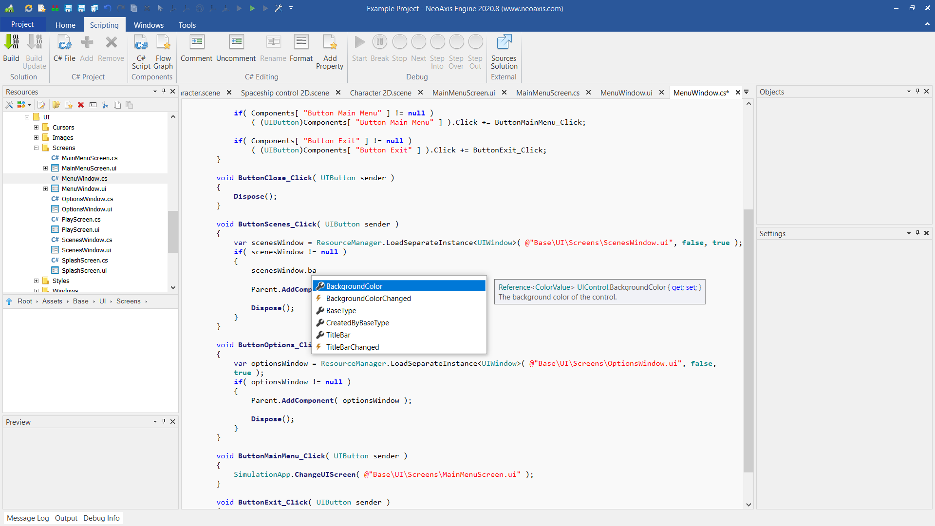This screenshot has height=526, width=935.
Task: Choose TitleBar from autocomplete list
Action: (x=399, y=335)
